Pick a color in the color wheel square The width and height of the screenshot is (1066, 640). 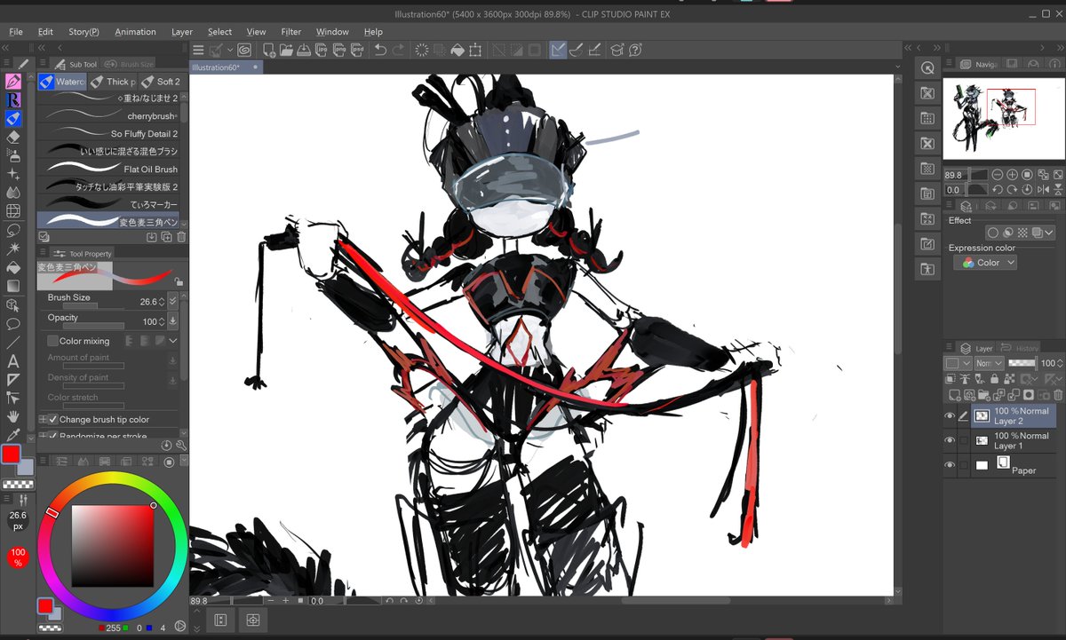[113, 546]
